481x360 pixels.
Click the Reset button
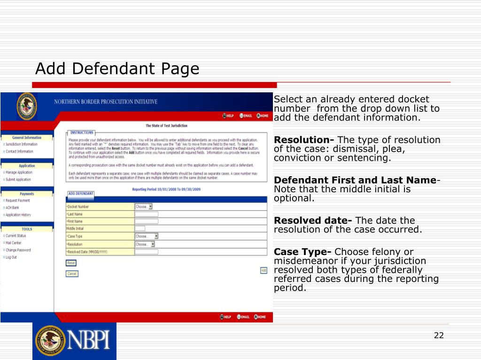point(71,262)
